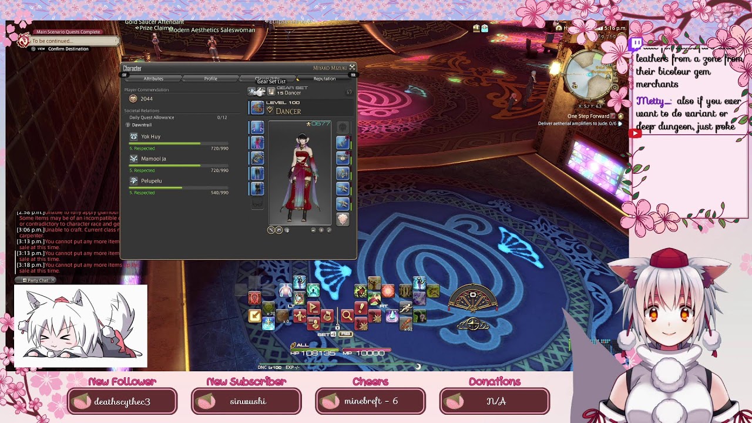This screenshot has height=423, width=752.
Task: Activate the Sprint hotbar action
Action: coord(406,308)
